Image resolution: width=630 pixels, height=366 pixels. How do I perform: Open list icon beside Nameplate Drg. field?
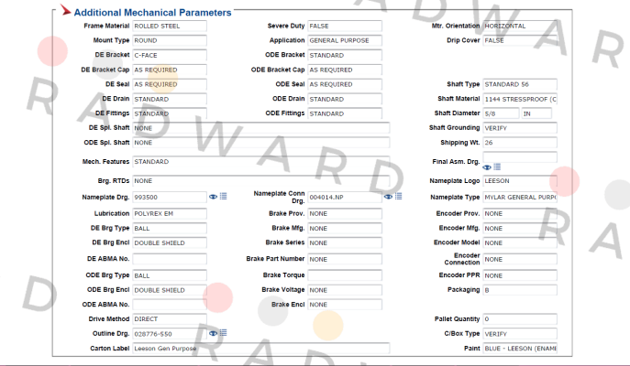click(224, 197)
